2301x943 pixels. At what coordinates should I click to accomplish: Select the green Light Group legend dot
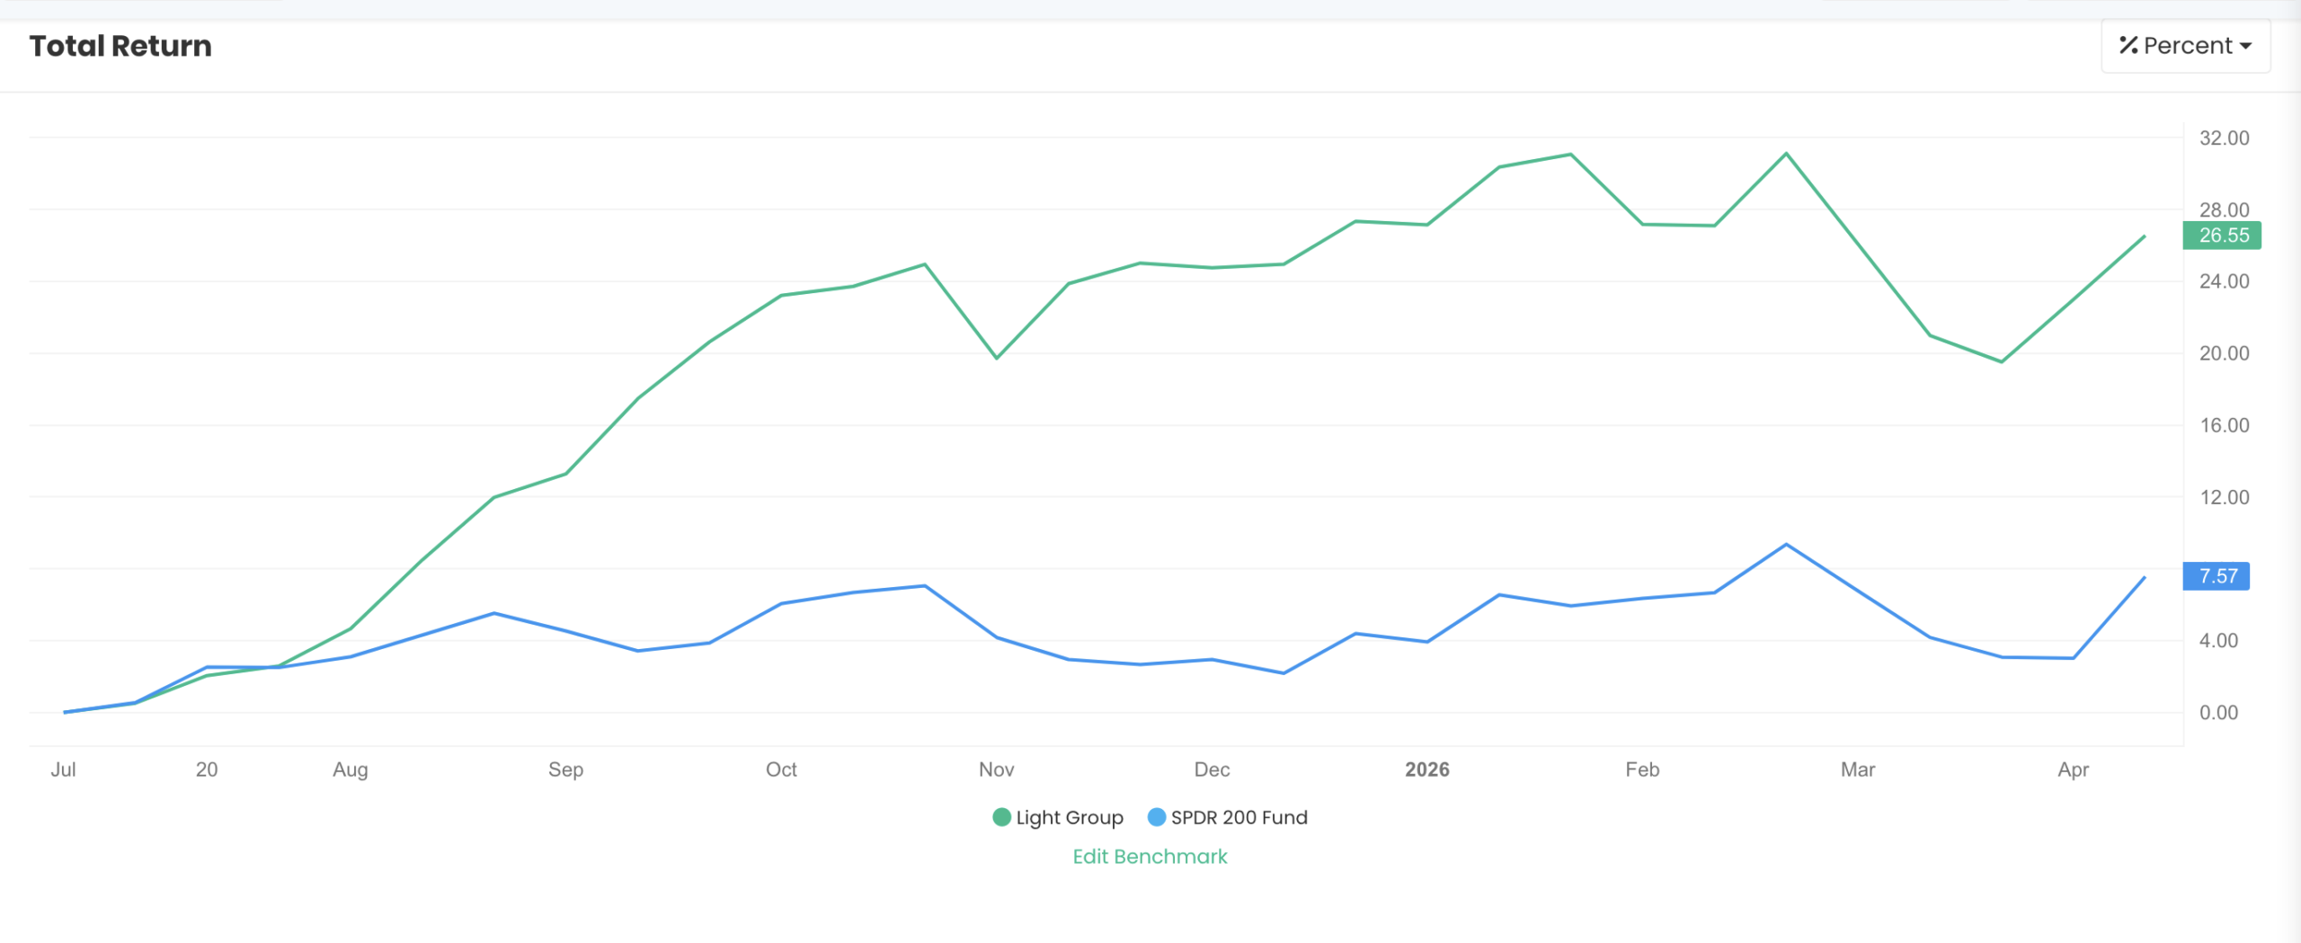click(x=1000, y=817)
